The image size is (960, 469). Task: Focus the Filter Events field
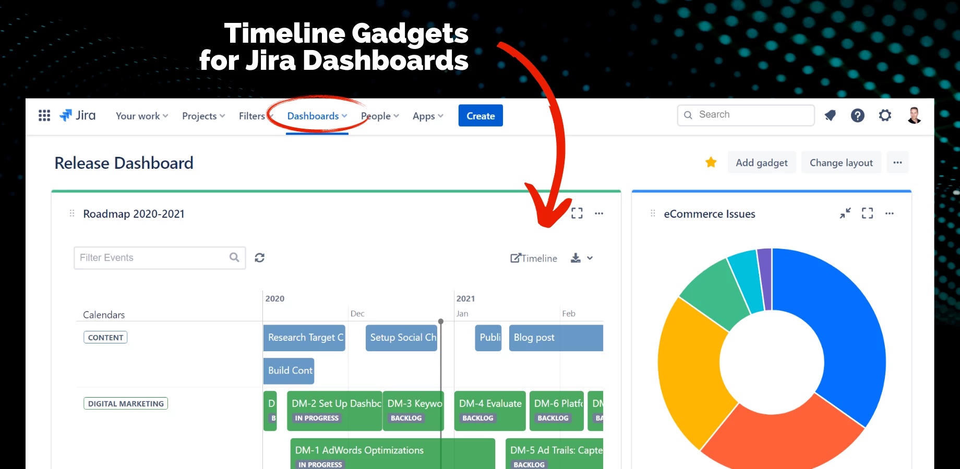pos(160,258)
